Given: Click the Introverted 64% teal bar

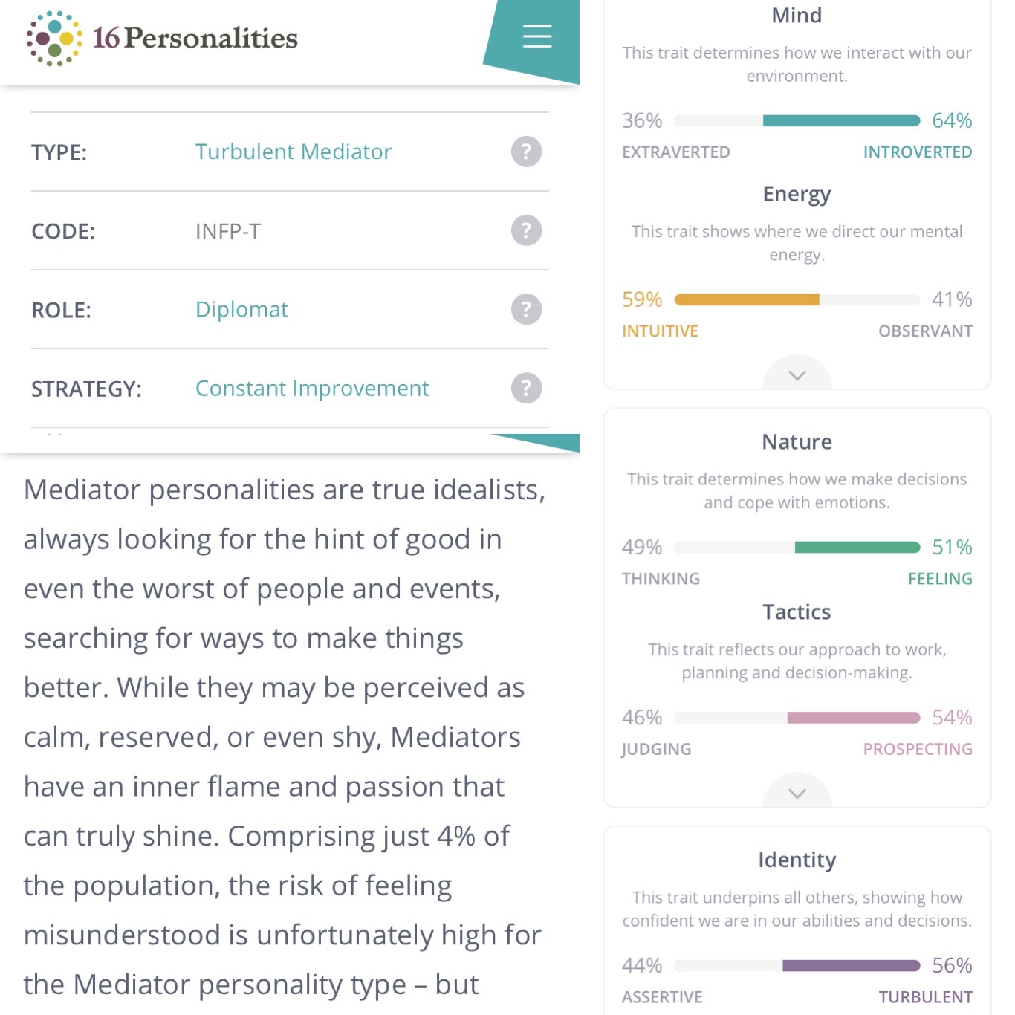Looking at the screenshot, I should pyautogui.click(x=841, y=121).
